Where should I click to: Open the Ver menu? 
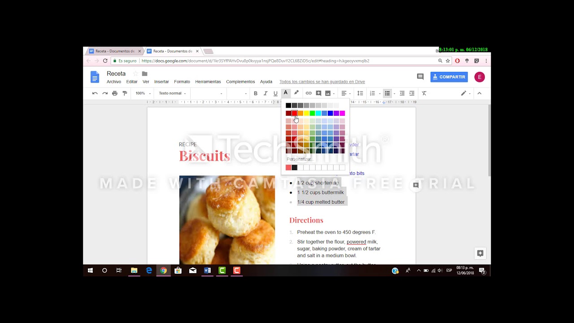coord(146,82)
